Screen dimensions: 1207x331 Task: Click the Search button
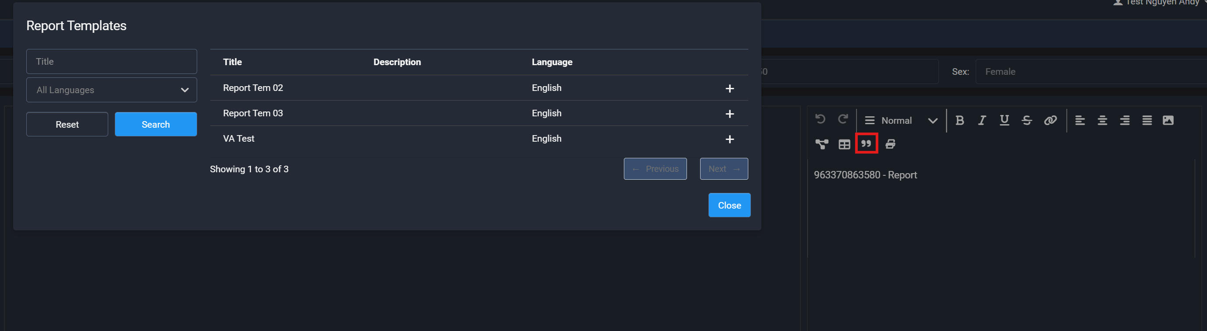pyautogui.click(x=156, y=124)
